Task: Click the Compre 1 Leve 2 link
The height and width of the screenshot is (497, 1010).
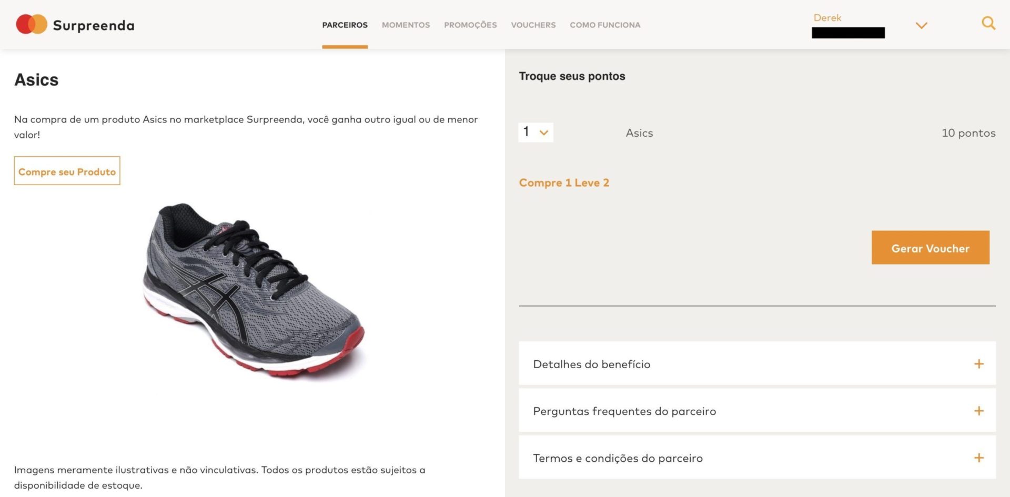Action: tap(564, 182)
